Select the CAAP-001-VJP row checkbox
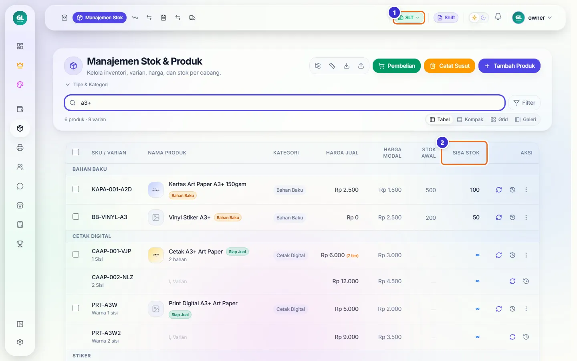 click(x=76, y=254)
